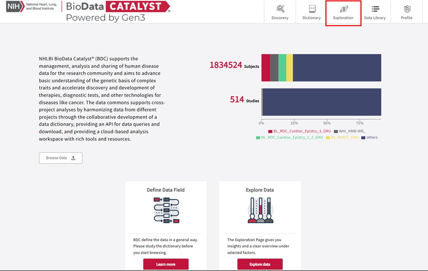Click the Define Data Field heading
The image size is (428, 271).
click(166, 190)
